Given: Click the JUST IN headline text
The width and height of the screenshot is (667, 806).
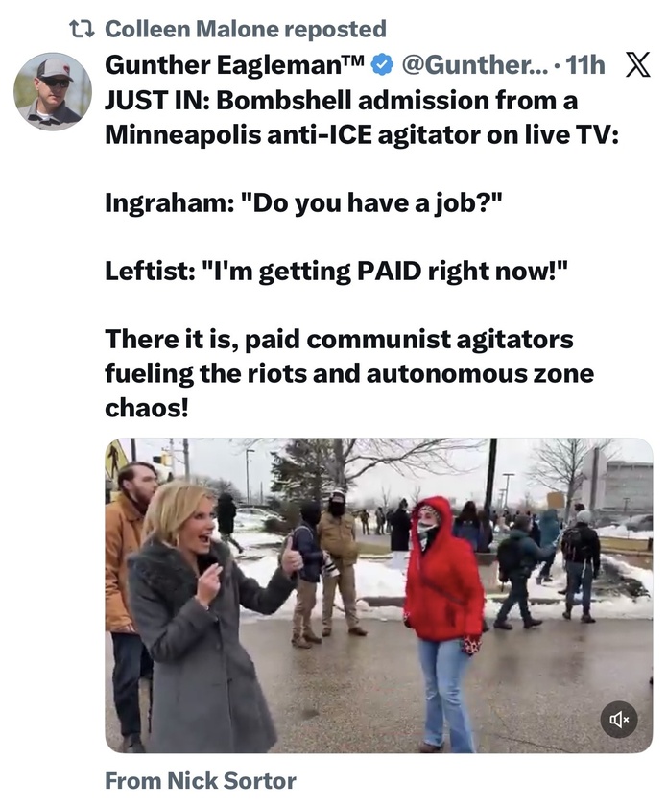Looking at the screenshot, I should pyautogui.click(x=341, y=100).
